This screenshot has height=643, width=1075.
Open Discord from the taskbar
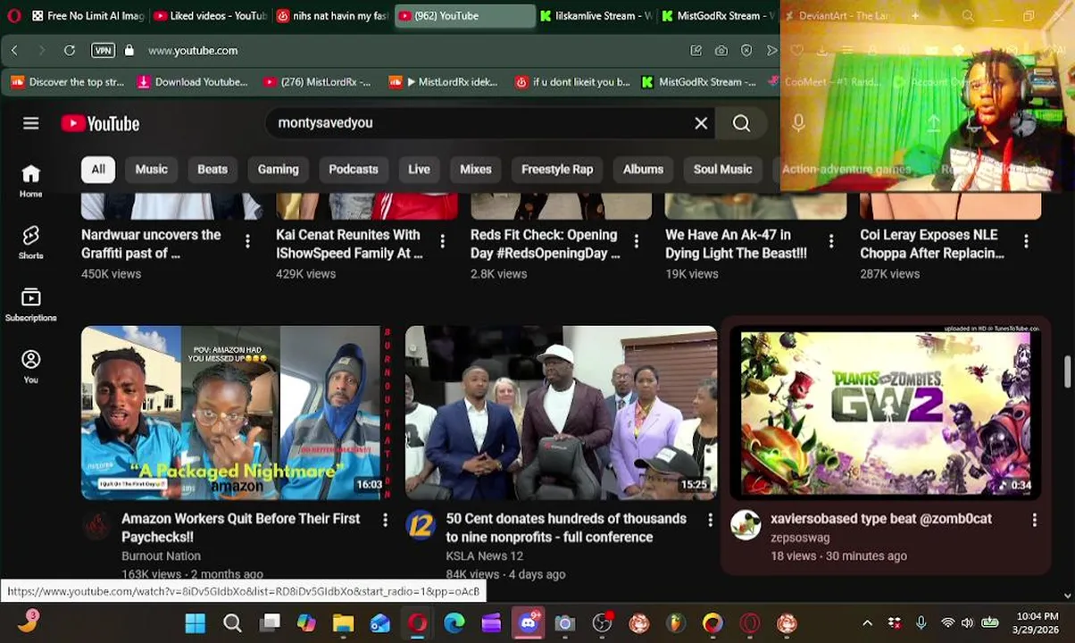[528, 623]
